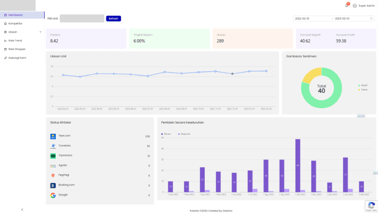Toggle the Review legend in bar chart
The width and height of the screenshot is (378, 214).
click(x=166, y=134)
